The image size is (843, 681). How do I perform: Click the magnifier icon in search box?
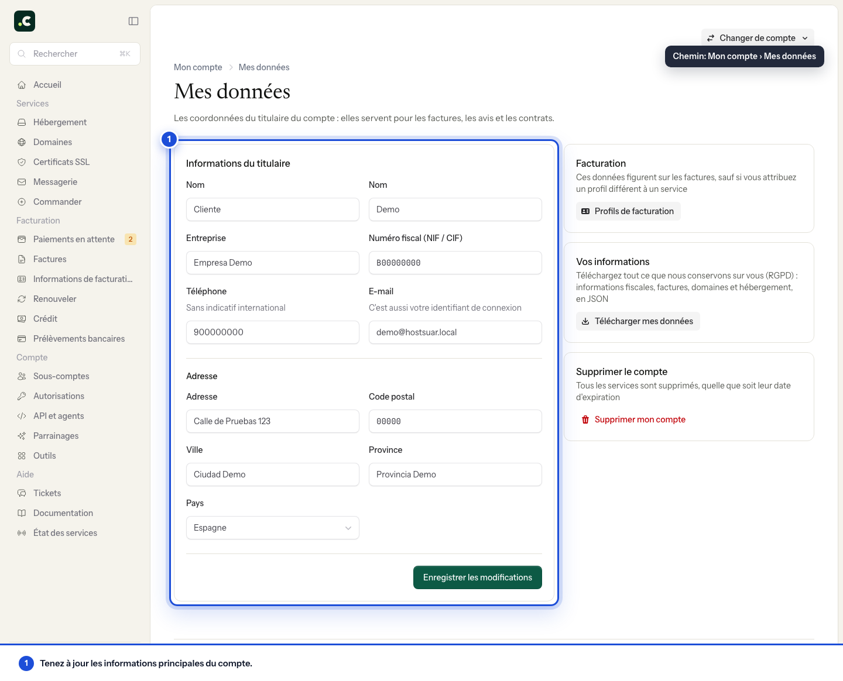coord(22,54)
